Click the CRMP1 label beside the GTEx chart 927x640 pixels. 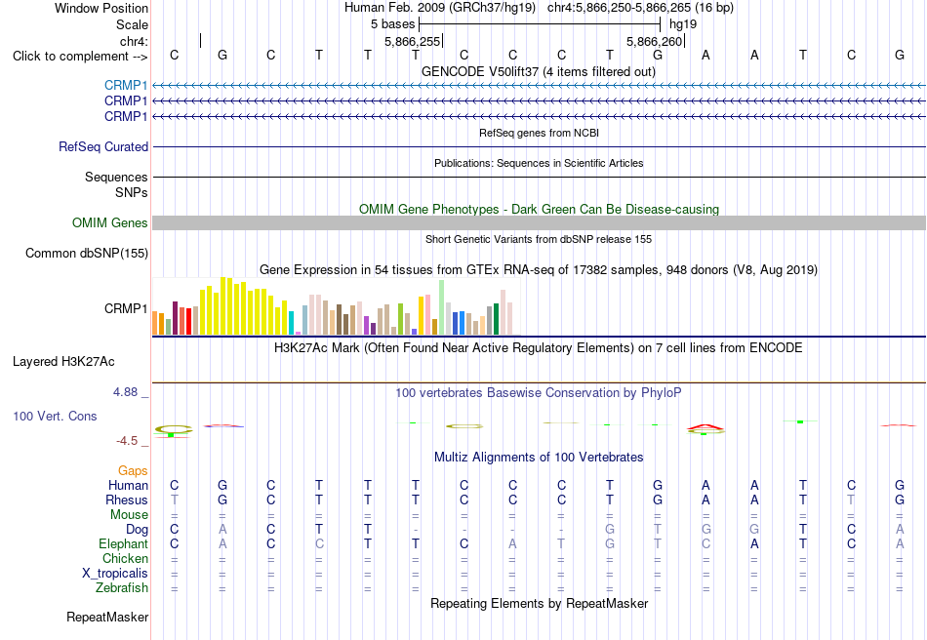[125, 308]
